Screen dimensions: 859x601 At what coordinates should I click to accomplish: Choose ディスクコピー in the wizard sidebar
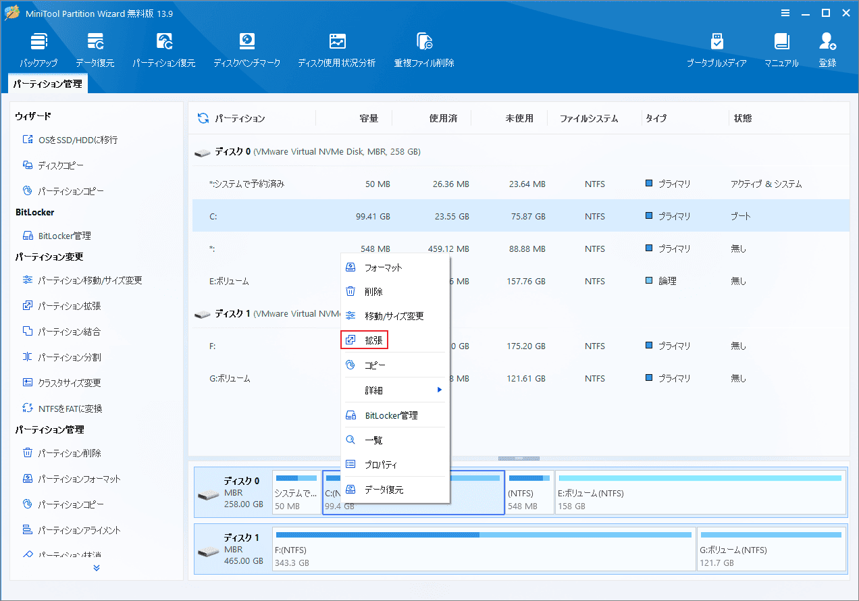(54, 165)
